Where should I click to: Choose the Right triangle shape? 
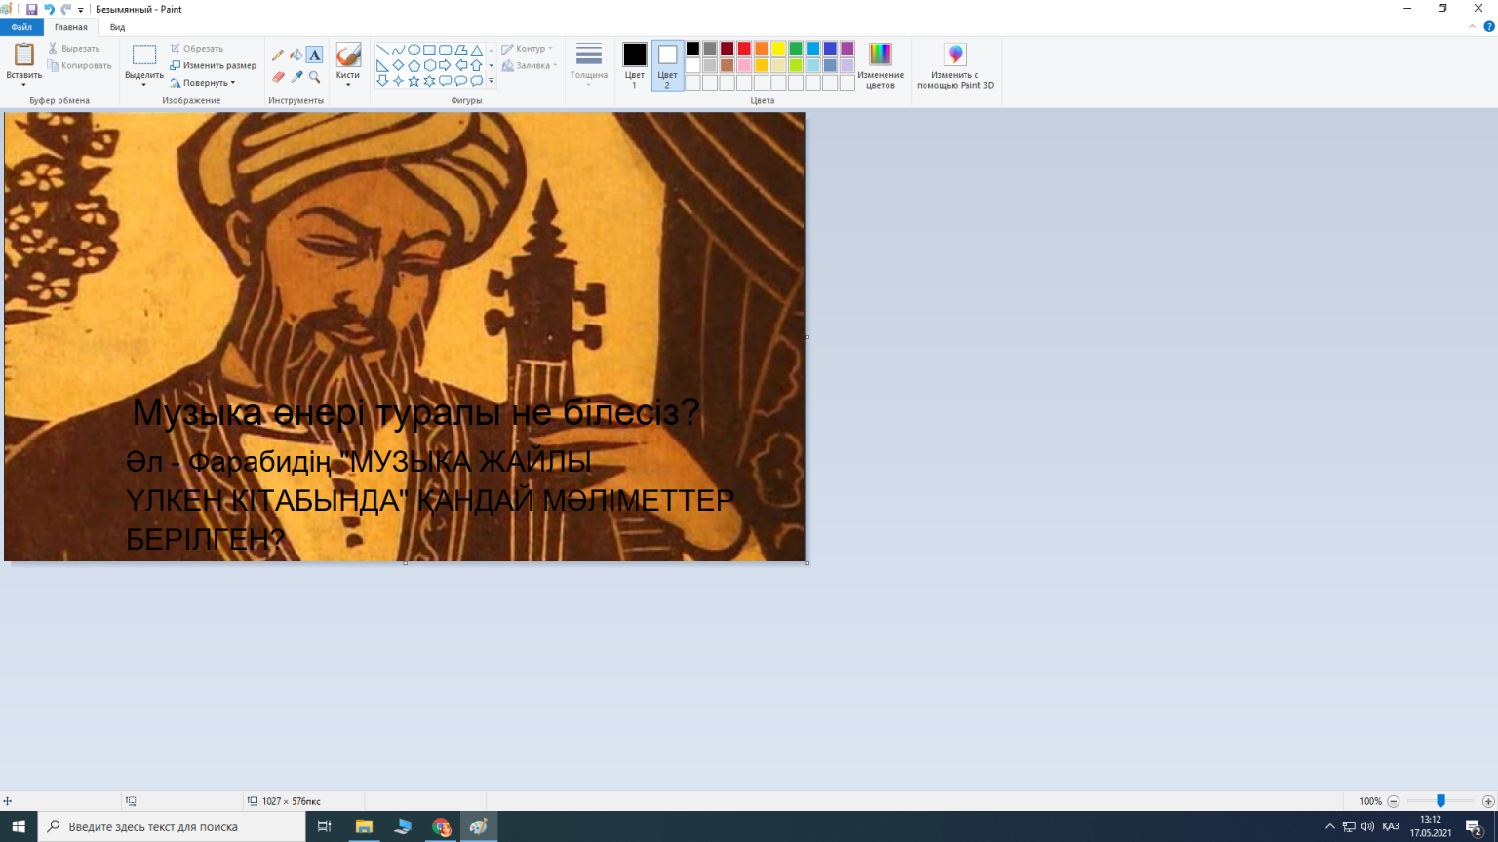(382, 65)
